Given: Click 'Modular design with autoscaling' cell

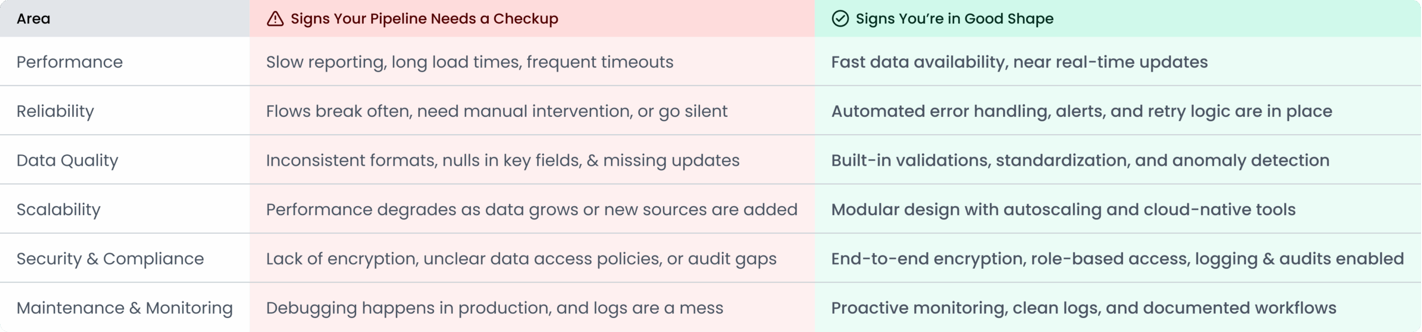Looking at the screenshot, I should [x=1063, y=210].
